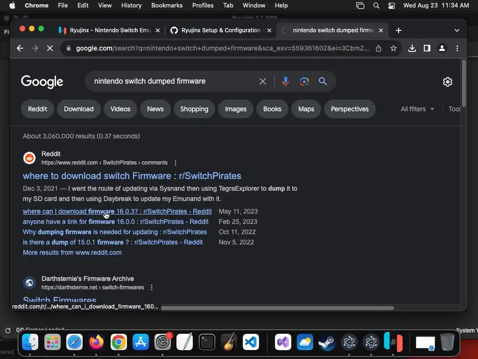This screenshot has height=359, width=478.
Task: Go to the Google logo homepage
Action: 42,82
